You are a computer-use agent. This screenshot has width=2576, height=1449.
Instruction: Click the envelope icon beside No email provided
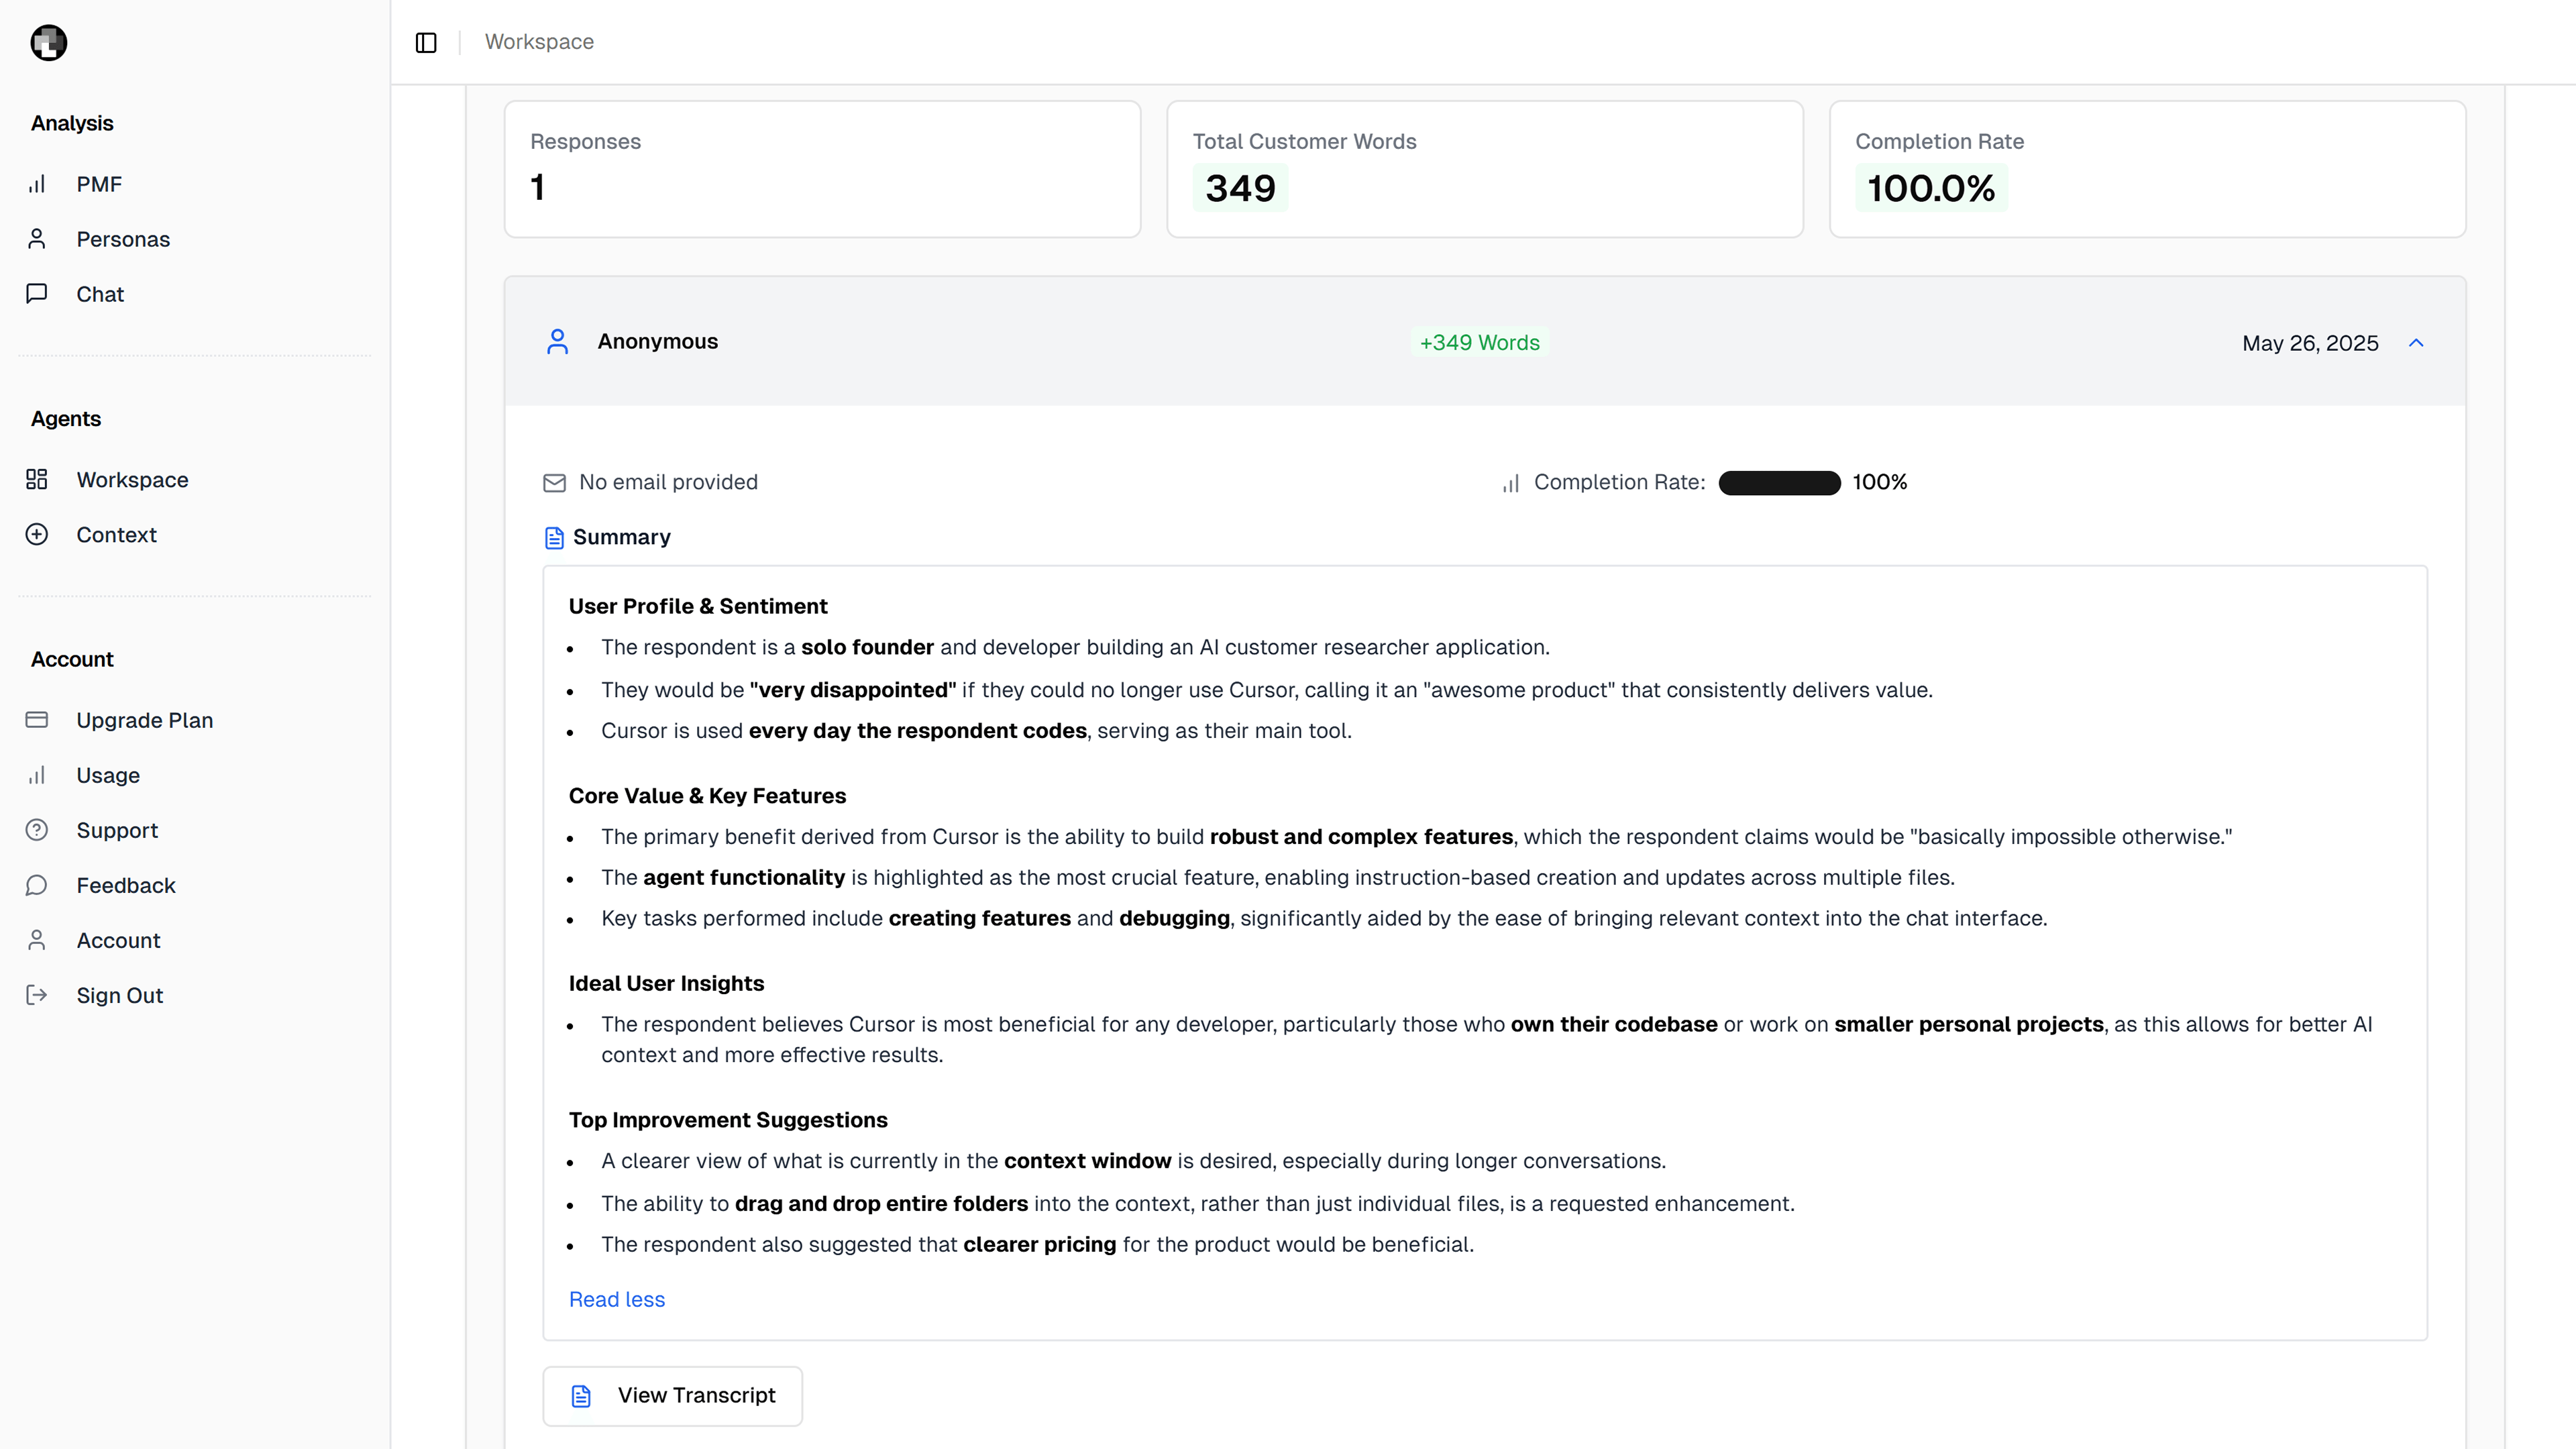(554, 483)
